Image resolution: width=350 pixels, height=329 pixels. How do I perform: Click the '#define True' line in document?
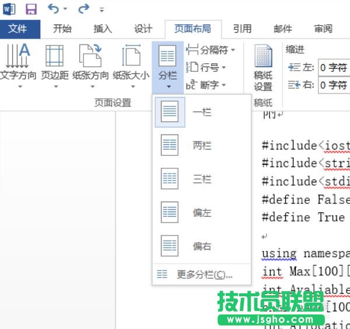coord(303,217)
